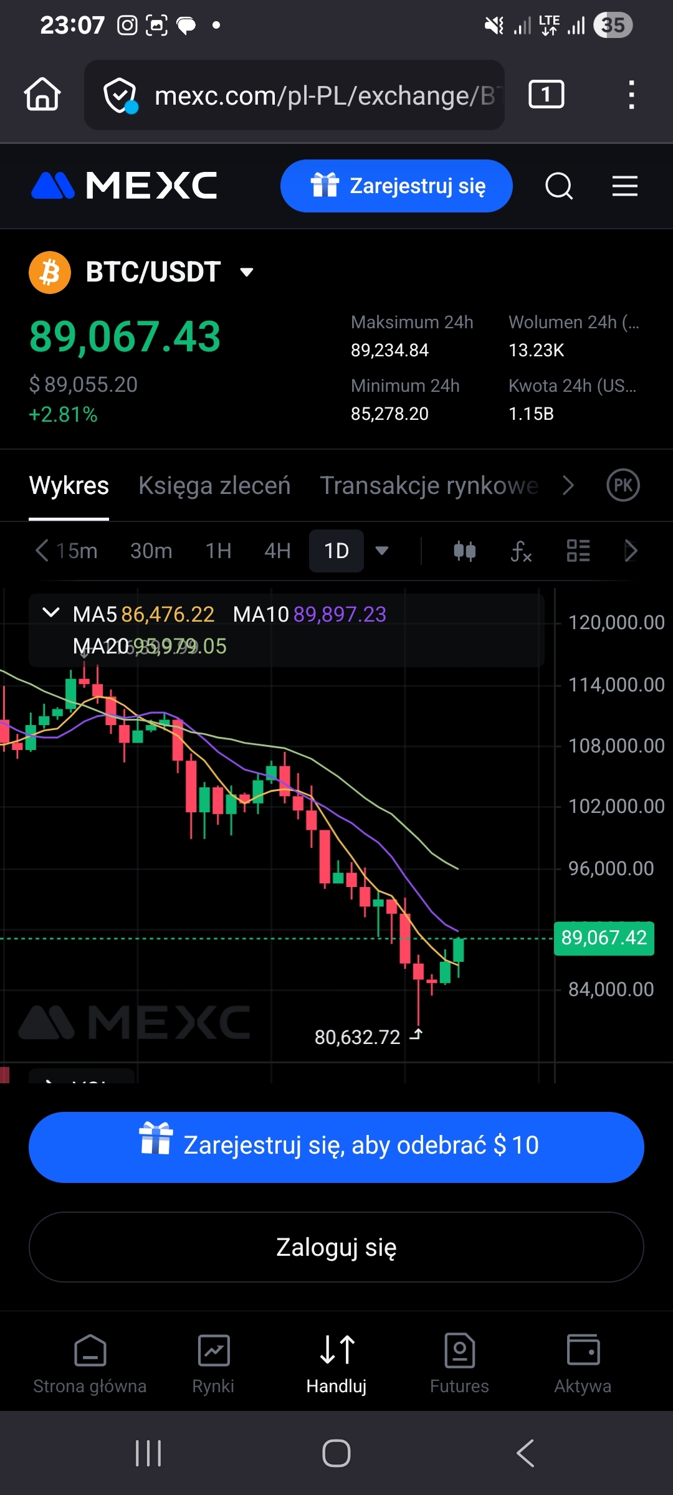This screenshot has width=673, height=1495.
Task: Click the Zaloguj się button
Action: click(x=336, y=1247)
